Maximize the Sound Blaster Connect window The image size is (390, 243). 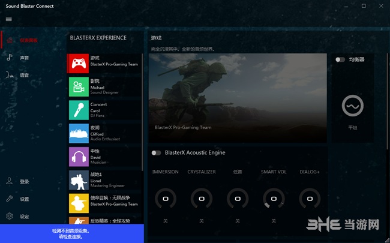[x=364, y=6]
